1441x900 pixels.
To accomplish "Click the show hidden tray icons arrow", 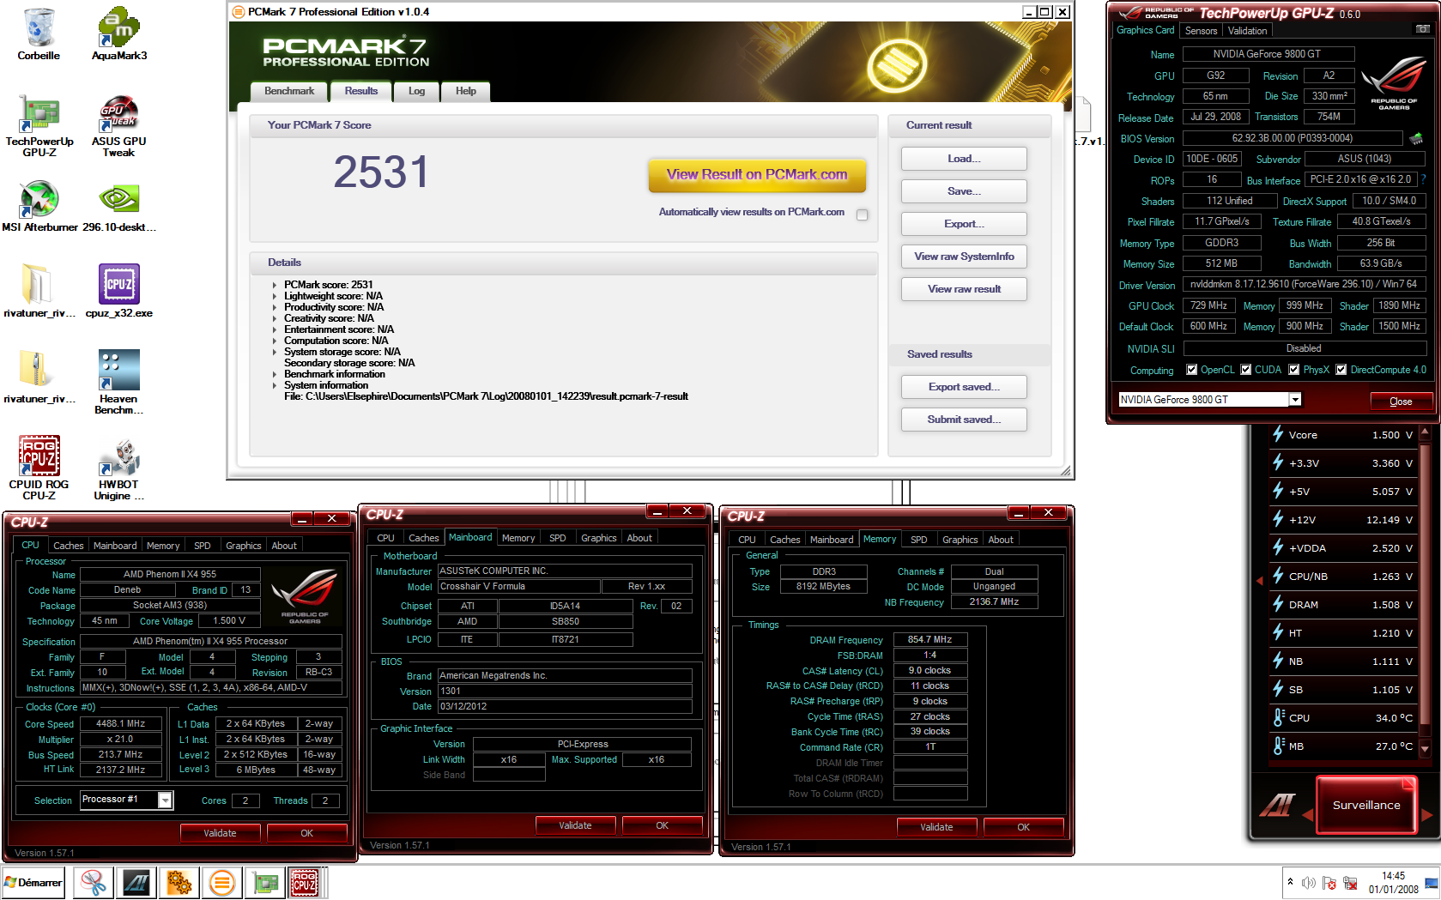I will pyautogui.click(x=1290, y=882).
